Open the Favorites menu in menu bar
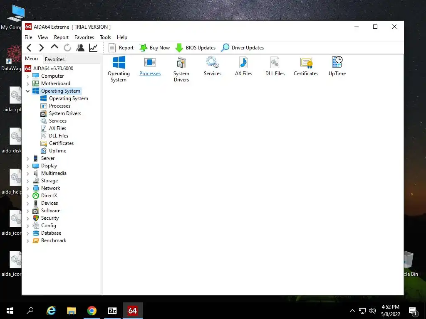The width and height of the screenshot is (426, 319). 84,37
